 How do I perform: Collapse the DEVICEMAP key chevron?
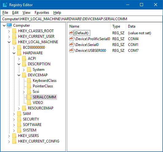(19, 75)
